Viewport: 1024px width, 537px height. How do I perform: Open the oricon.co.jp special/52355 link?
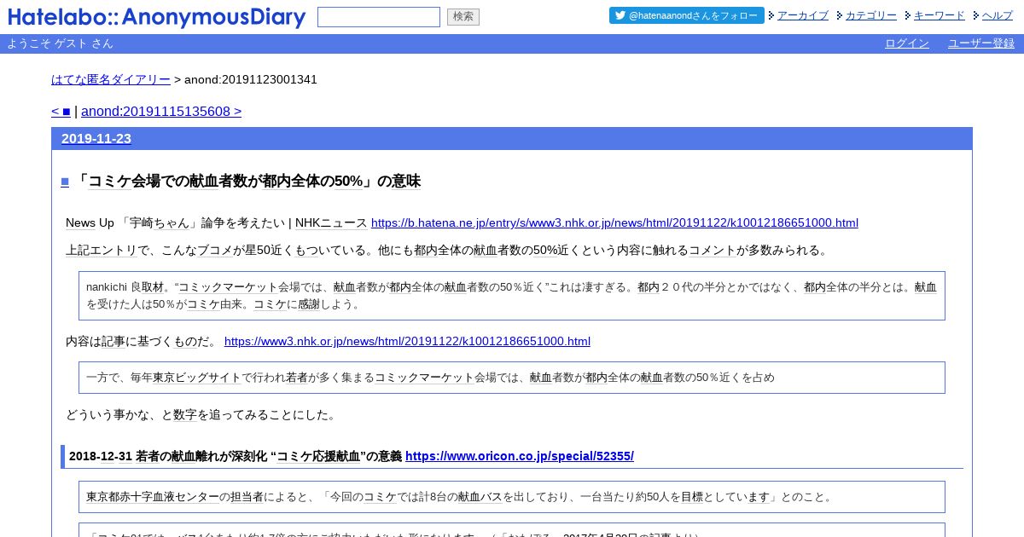click(x=520, y=456)
